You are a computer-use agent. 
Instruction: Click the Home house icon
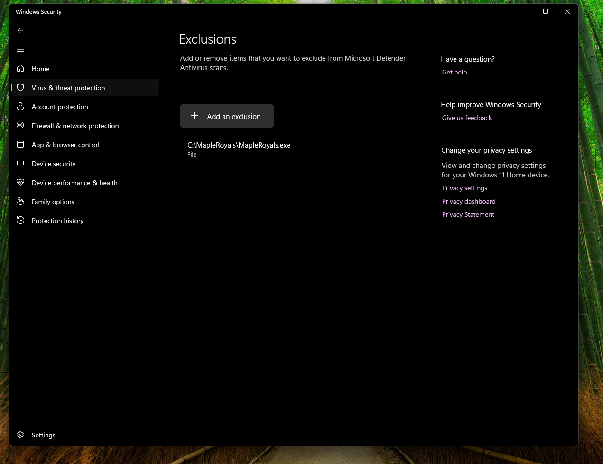[x=20, y=68]
